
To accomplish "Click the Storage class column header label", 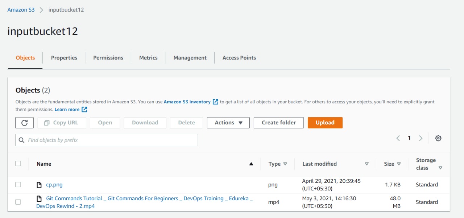I will (426, 164).
